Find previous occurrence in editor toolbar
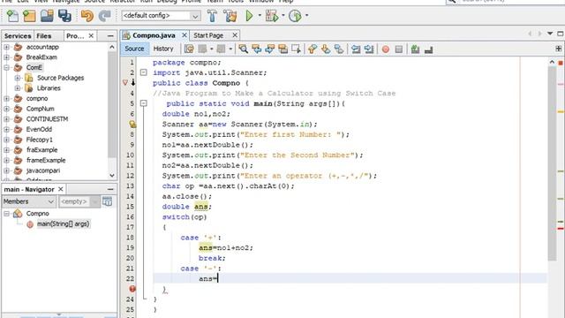Viewport: 565px width, 318px height. [x=257, y=49]
